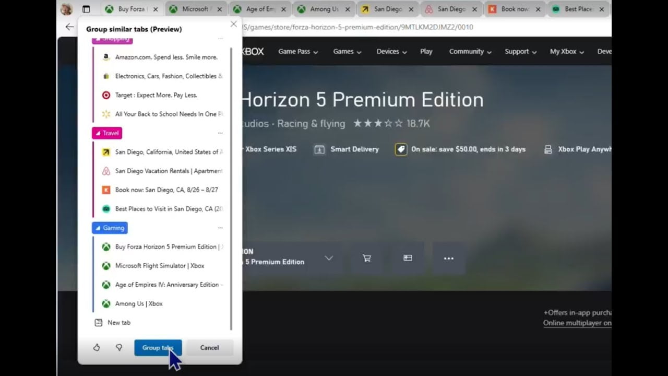This screenshot has height=376, width=668.
Task: Click the Xbox Play Anywhere icon
Action: 548,149
